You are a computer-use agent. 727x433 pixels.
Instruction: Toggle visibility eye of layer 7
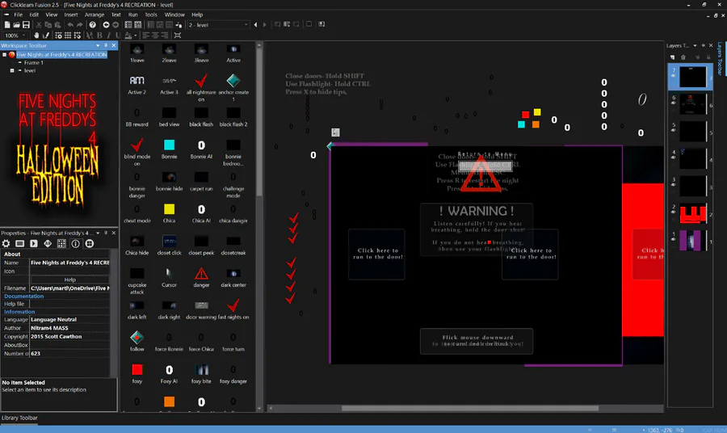tap(673, 77)
